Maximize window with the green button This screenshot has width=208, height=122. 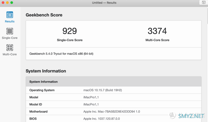click(12, 2)
